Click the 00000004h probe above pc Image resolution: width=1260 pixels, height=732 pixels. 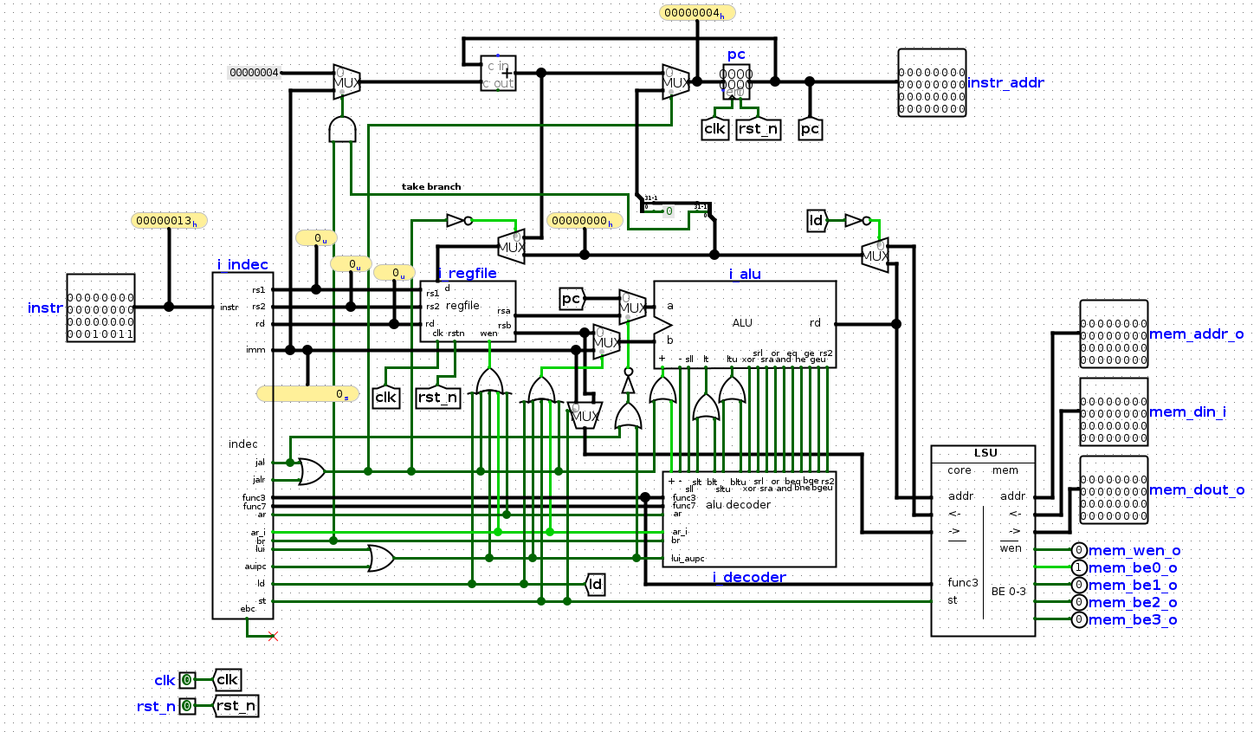point(697,13)
